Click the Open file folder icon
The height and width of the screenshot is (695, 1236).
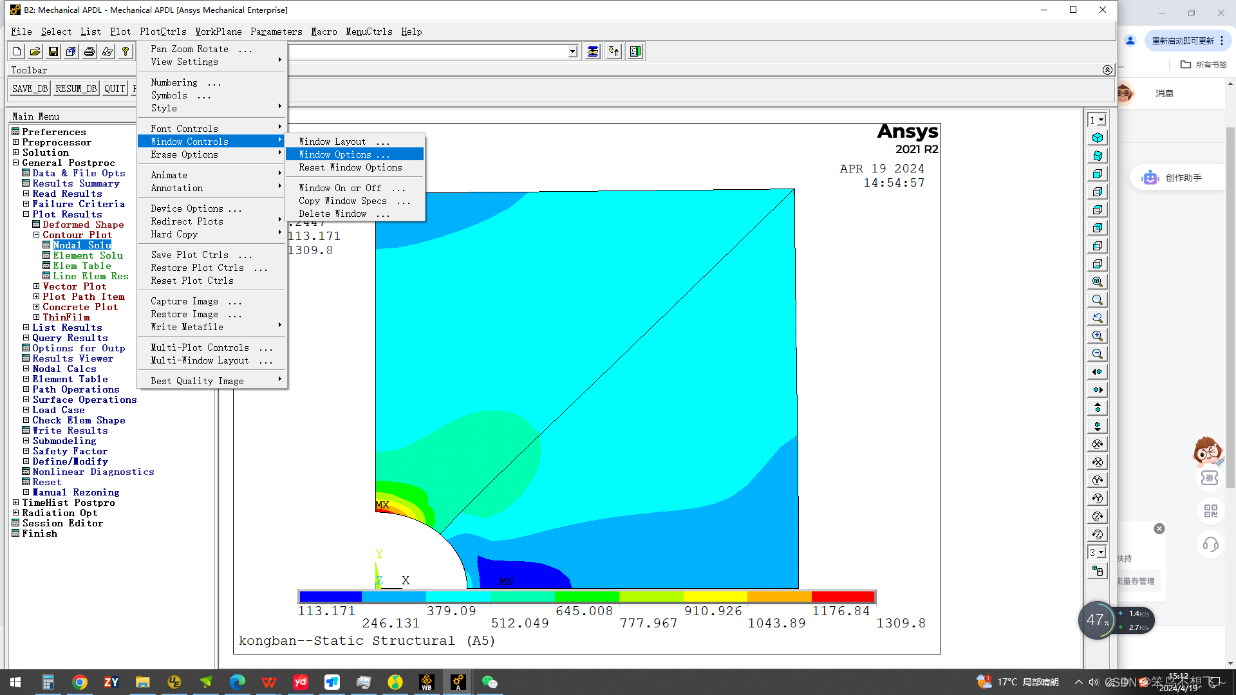[x=35, y=51]
